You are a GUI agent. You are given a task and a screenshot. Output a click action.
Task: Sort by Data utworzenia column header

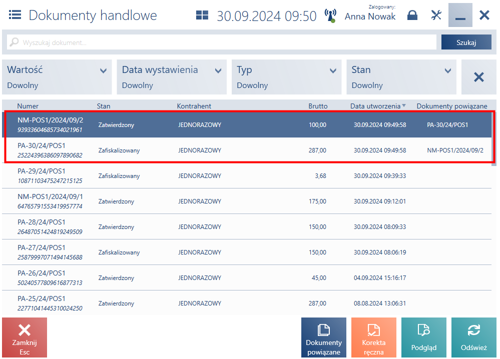(375, 106)
